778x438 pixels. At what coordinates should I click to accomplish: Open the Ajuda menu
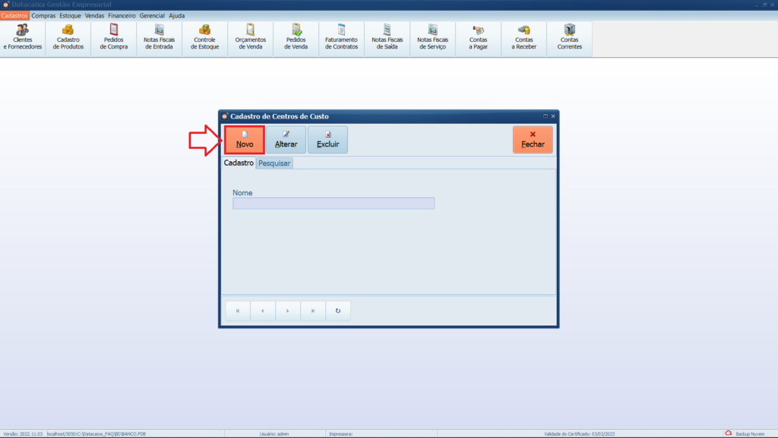click(176, 16)
